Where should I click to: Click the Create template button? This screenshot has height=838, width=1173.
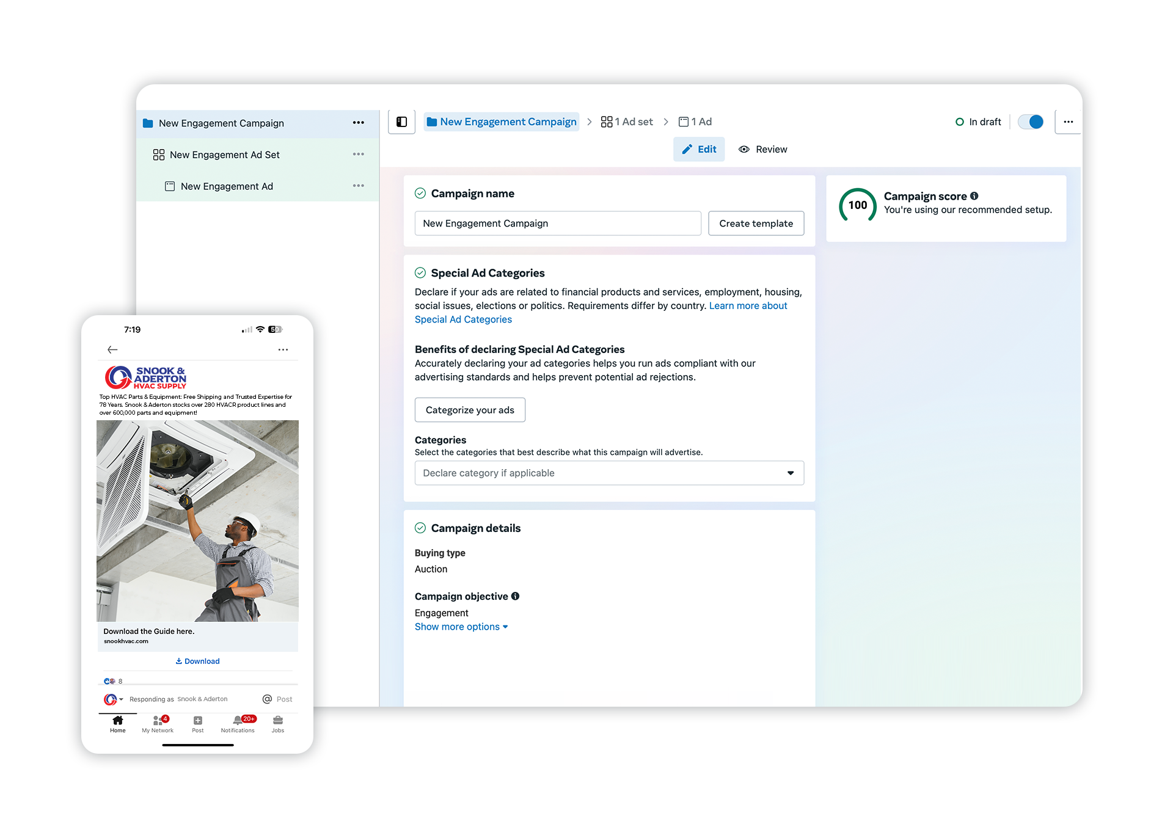tap(756, 223)
